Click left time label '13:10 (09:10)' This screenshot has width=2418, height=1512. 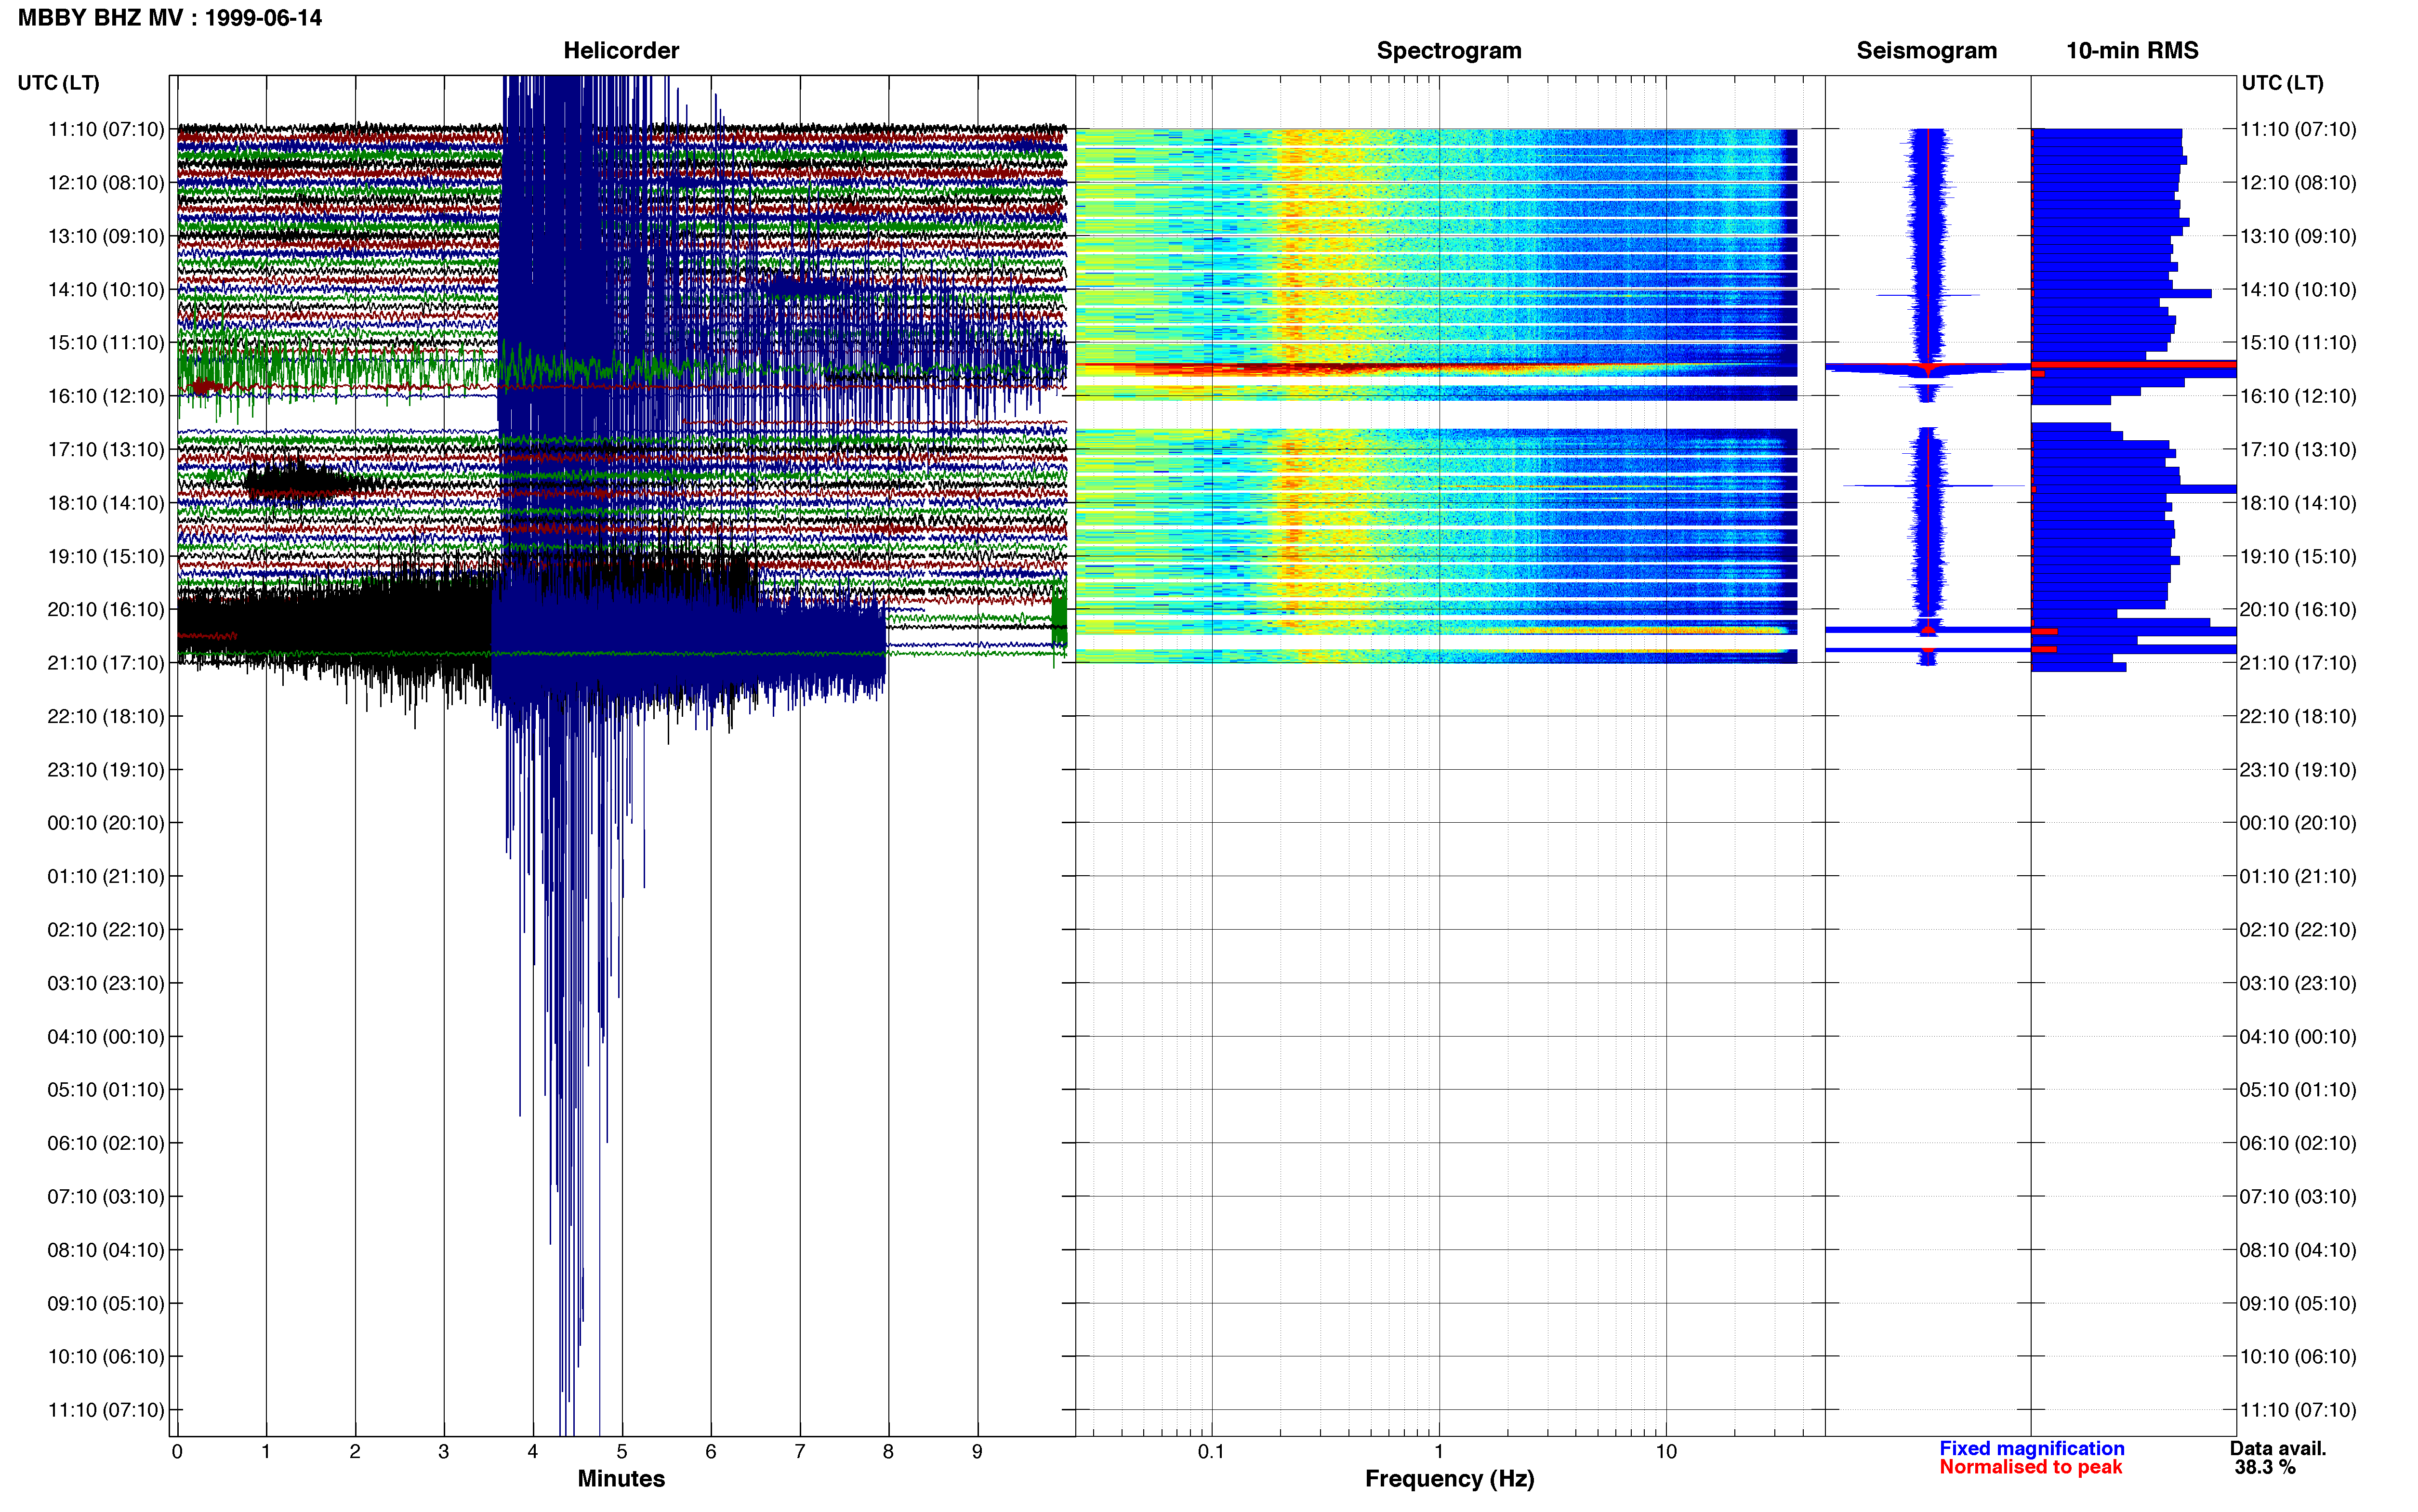click(106, 236)
